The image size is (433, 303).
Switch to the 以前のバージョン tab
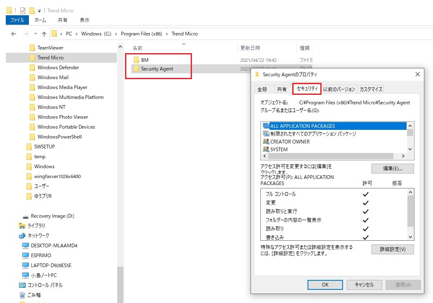tap(339, 89)
